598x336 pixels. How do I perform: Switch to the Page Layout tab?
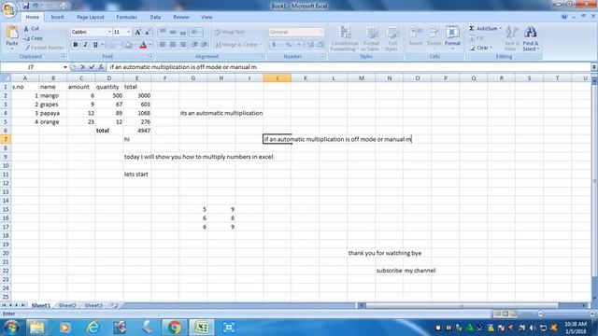[91, 17]
